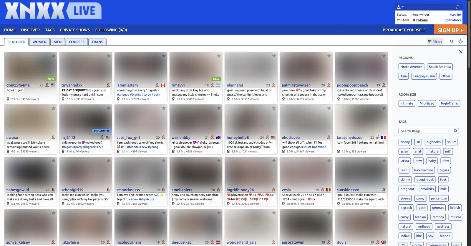Open Discover in navigation bar

pos(30,30)
